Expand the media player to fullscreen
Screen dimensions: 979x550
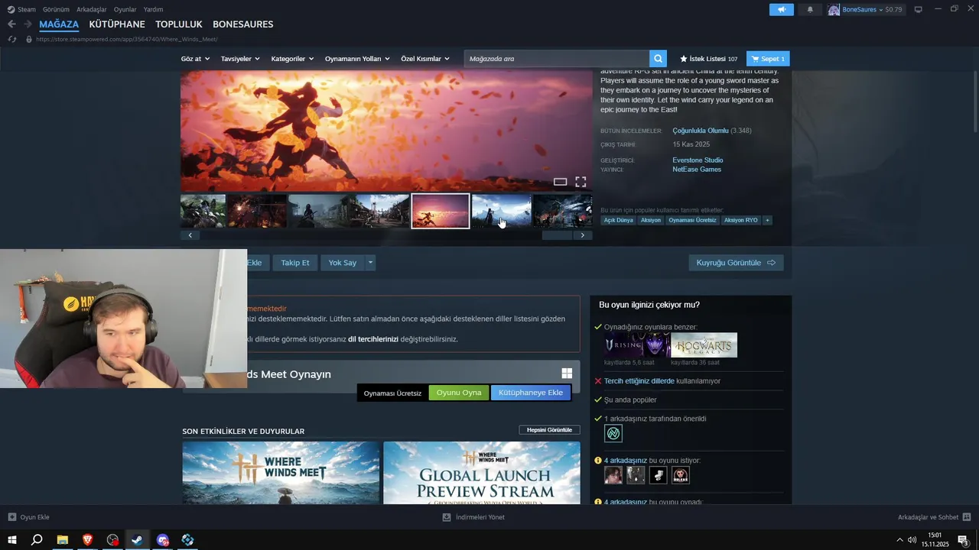coord(581,182)
